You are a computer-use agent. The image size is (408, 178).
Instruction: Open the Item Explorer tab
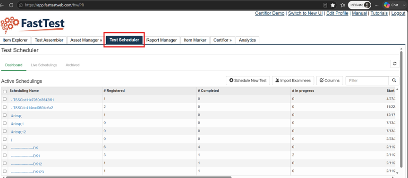click(15, 40)
